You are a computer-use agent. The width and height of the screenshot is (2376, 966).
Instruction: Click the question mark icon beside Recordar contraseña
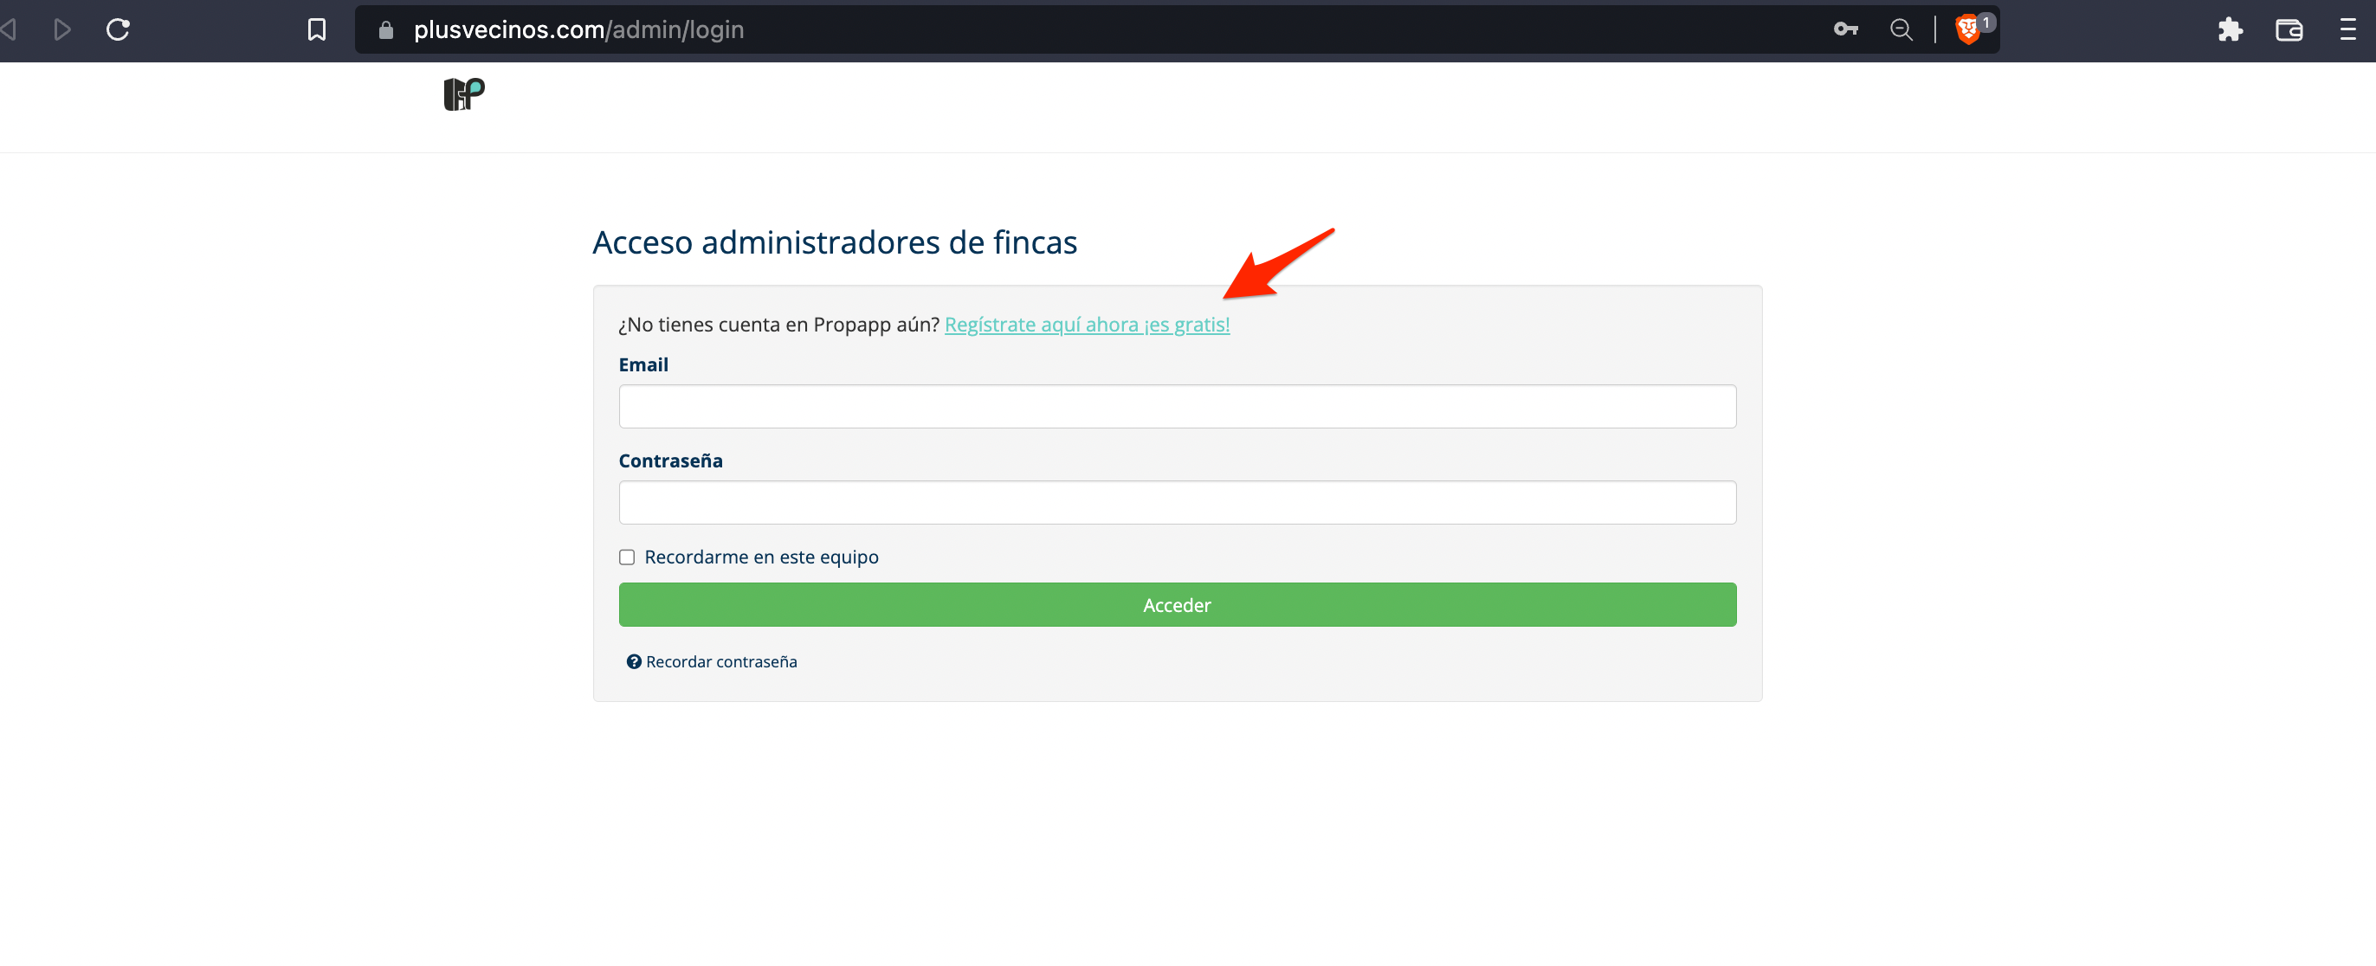634,661
